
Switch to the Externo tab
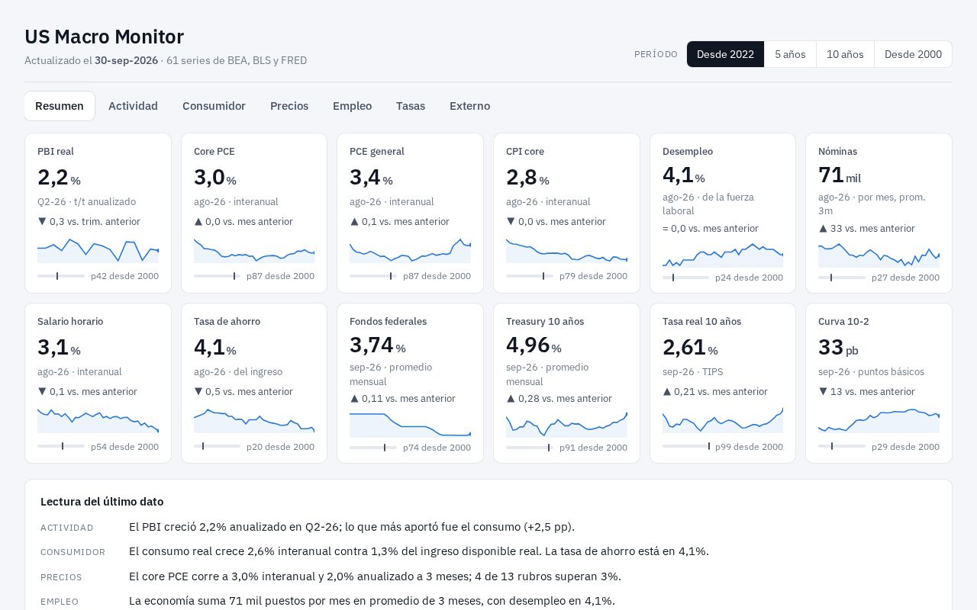click(469, 106)
